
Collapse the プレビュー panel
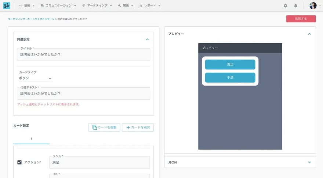(309, 34)
